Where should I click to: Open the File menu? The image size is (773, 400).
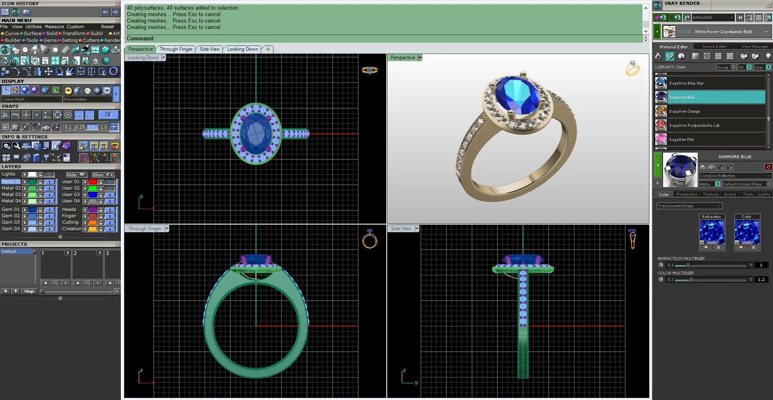(4, 27)
